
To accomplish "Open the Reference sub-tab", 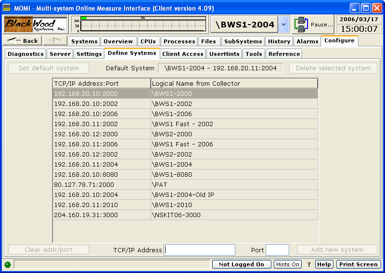I will (x=284, y=54).
